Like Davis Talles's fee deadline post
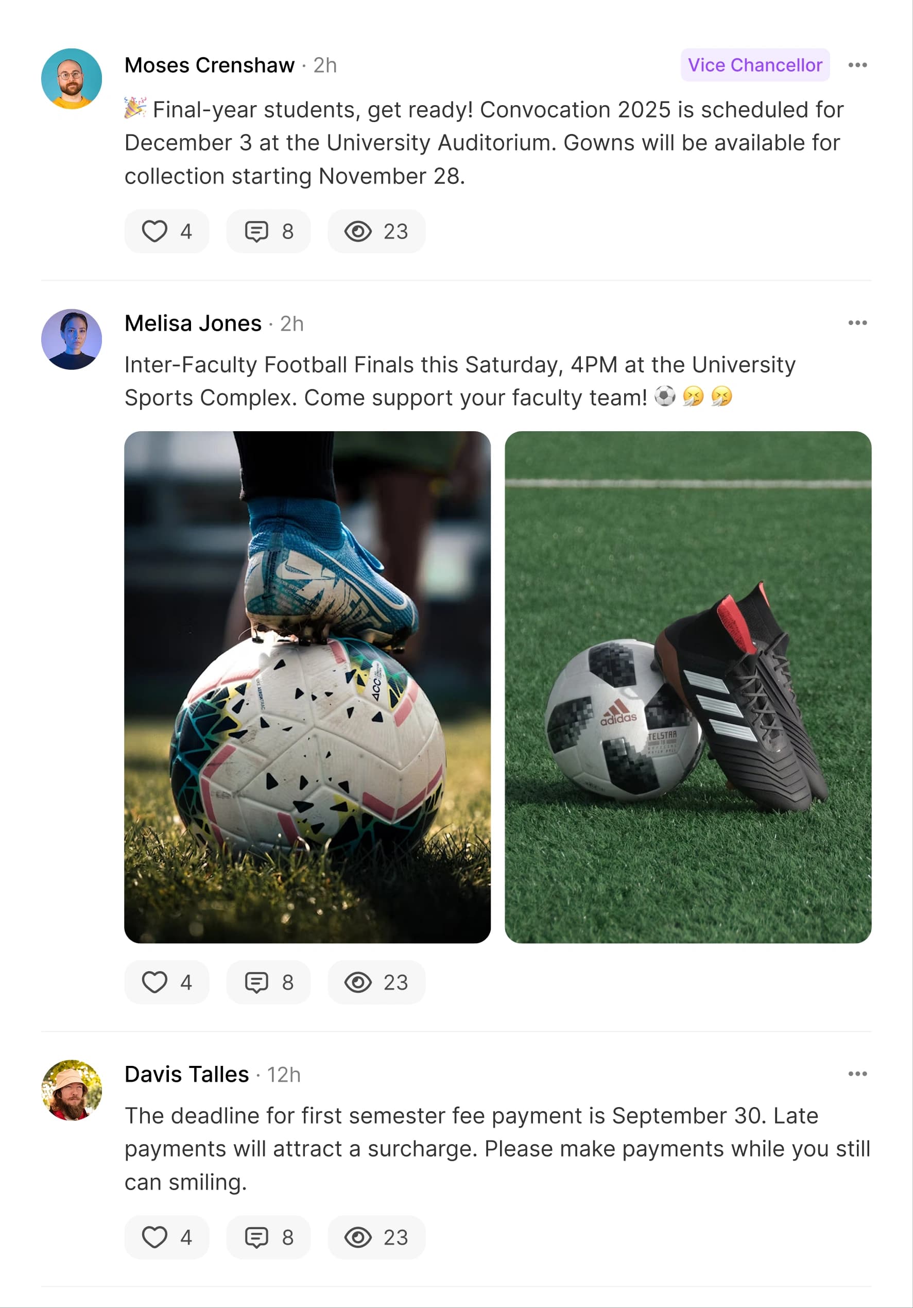The height and width of the screenshot is (1308, 913). tap(167, 1236)
